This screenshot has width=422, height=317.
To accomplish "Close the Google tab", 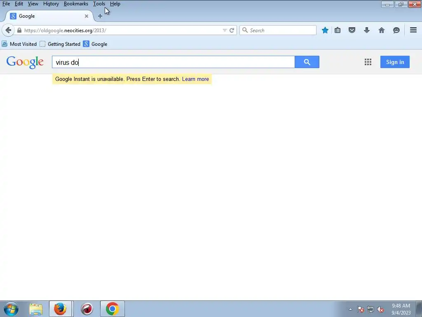I will (87, 16).
